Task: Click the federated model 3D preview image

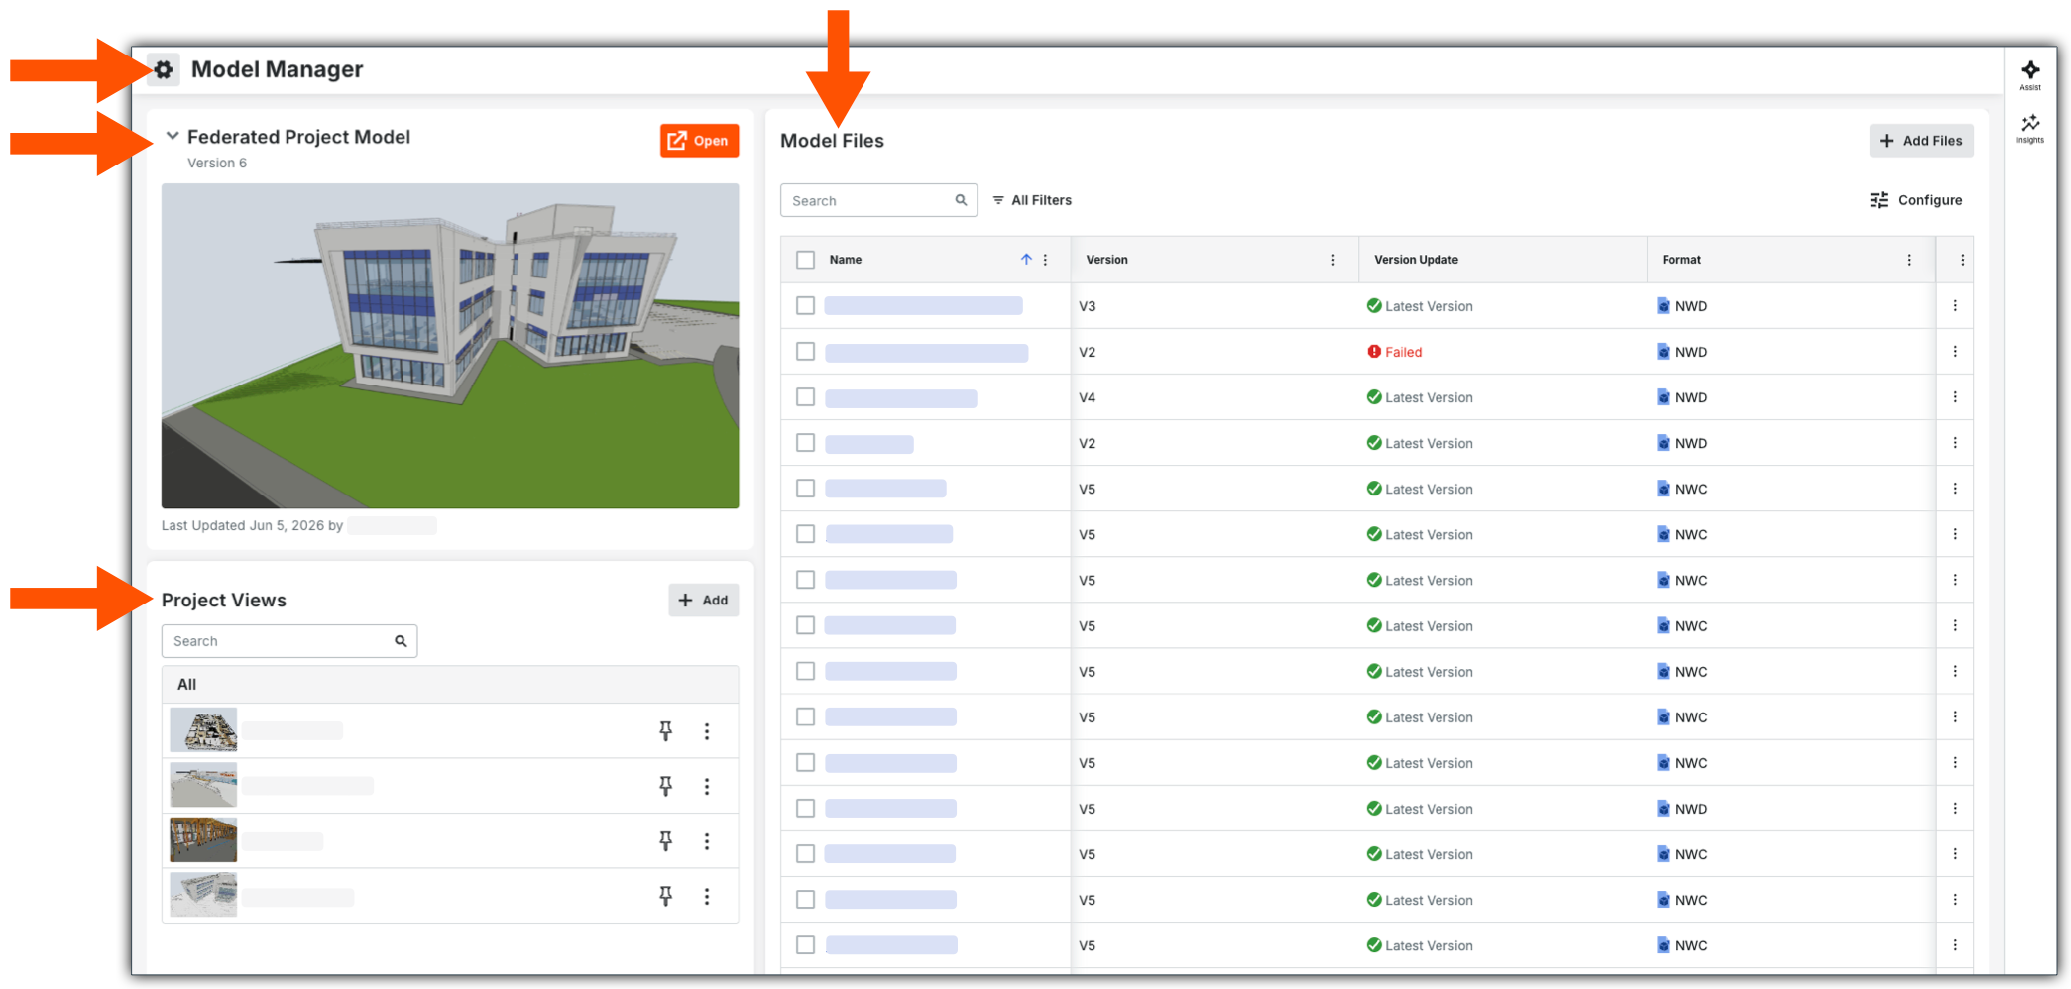Action: (x=450, y=346)
